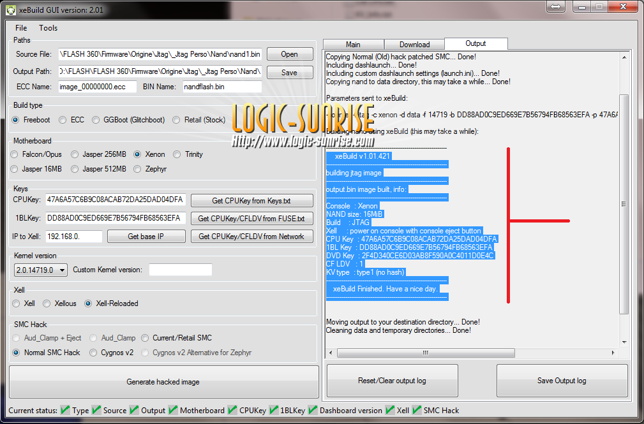Click the 1BLKey input field
Viewport: 644px width, 424px height.
pyautogui.click(x=116, y=218)
